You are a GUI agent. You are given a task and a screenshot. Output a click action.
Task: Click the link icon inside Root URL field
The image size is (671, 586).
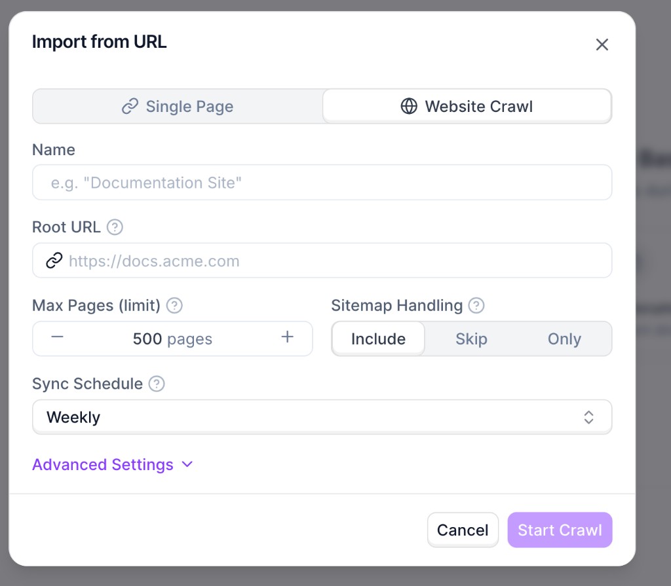click(53, 260)
